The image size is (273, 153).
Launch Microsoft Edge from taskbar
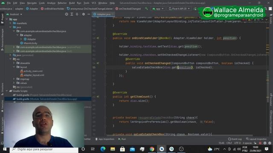103,149
